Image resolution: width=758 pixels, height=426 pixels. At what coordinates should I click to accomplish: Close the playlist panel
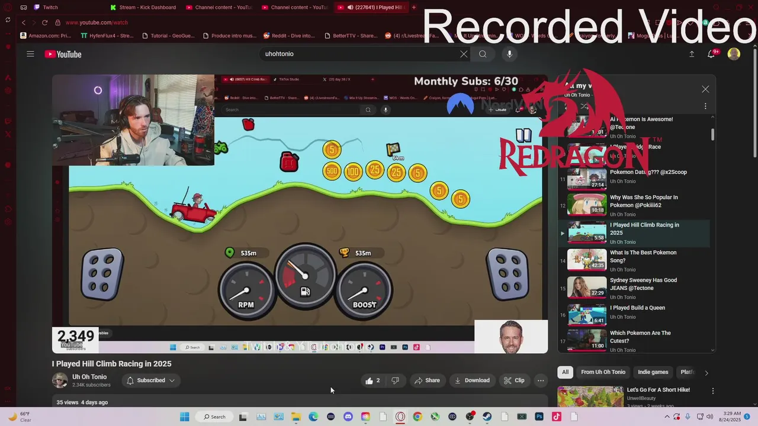coord(705,89)
